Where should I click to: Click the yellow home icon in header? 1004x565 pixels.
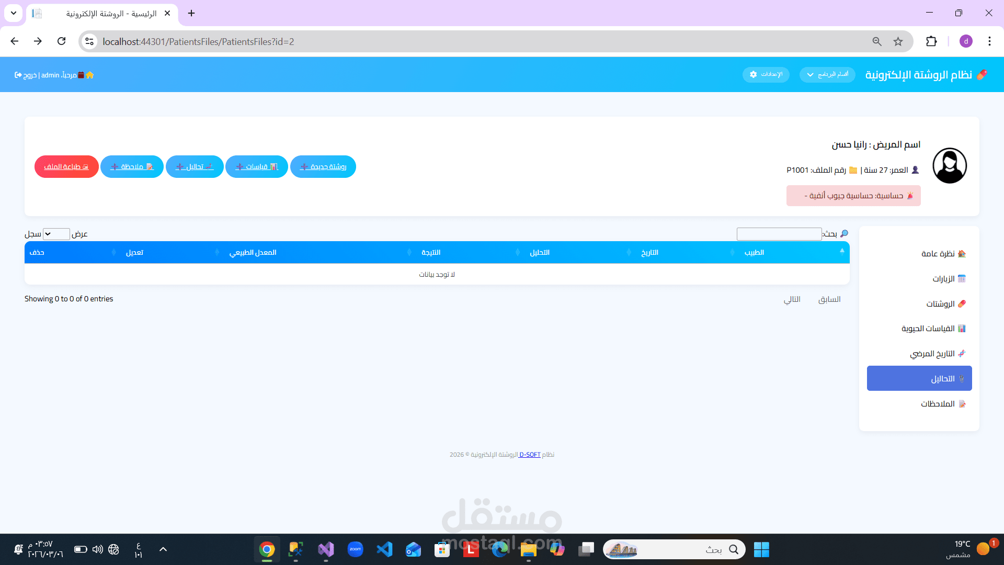pyautogui.click(x=90, y=75)
